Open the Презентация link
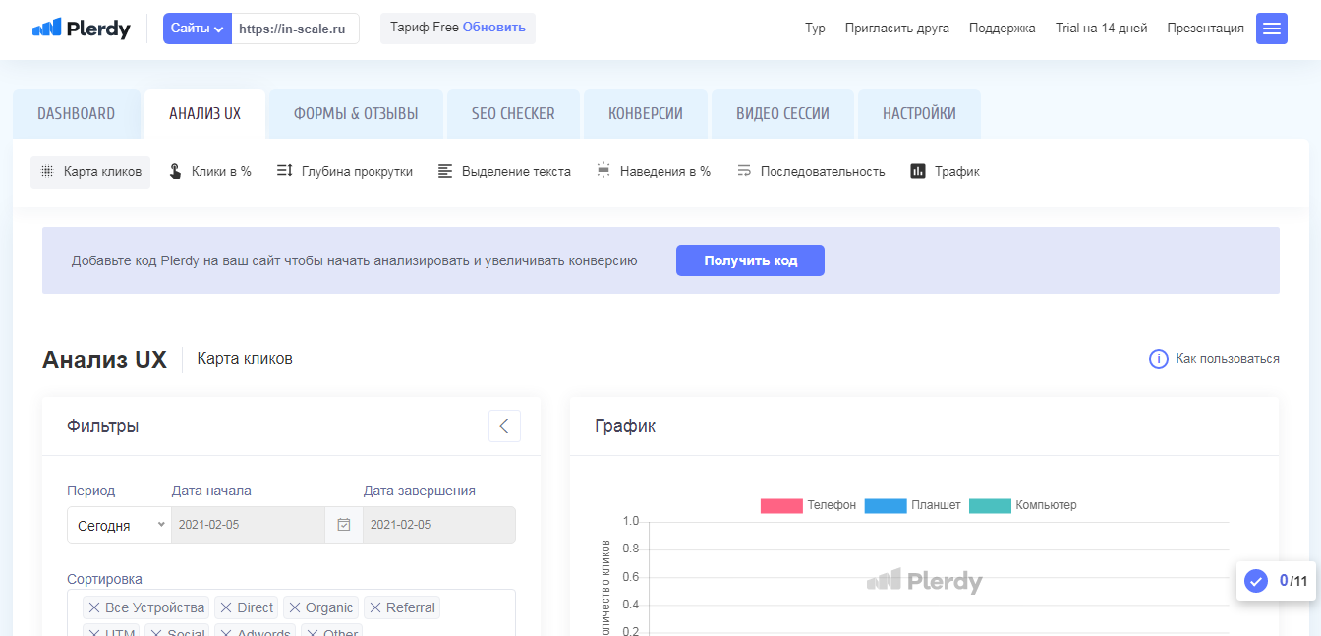Viewport: 1321px width, 636px height. pyautogui.click(x=1206, y=29)
